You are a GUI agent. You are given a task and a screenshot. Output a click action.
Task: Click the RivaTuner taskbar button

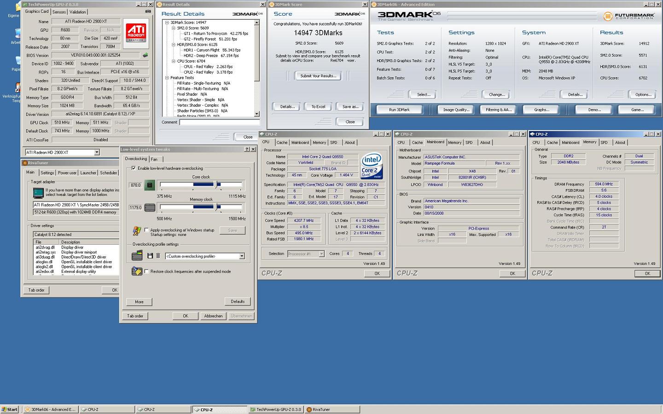[x=332, y=409]
